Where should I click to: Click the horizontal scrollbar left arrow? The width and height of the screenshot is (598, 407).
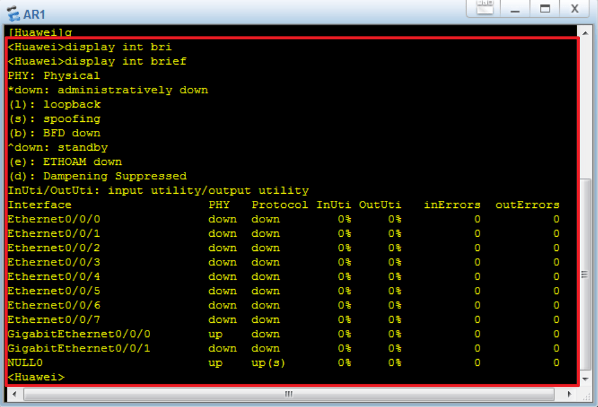point(14,394)
